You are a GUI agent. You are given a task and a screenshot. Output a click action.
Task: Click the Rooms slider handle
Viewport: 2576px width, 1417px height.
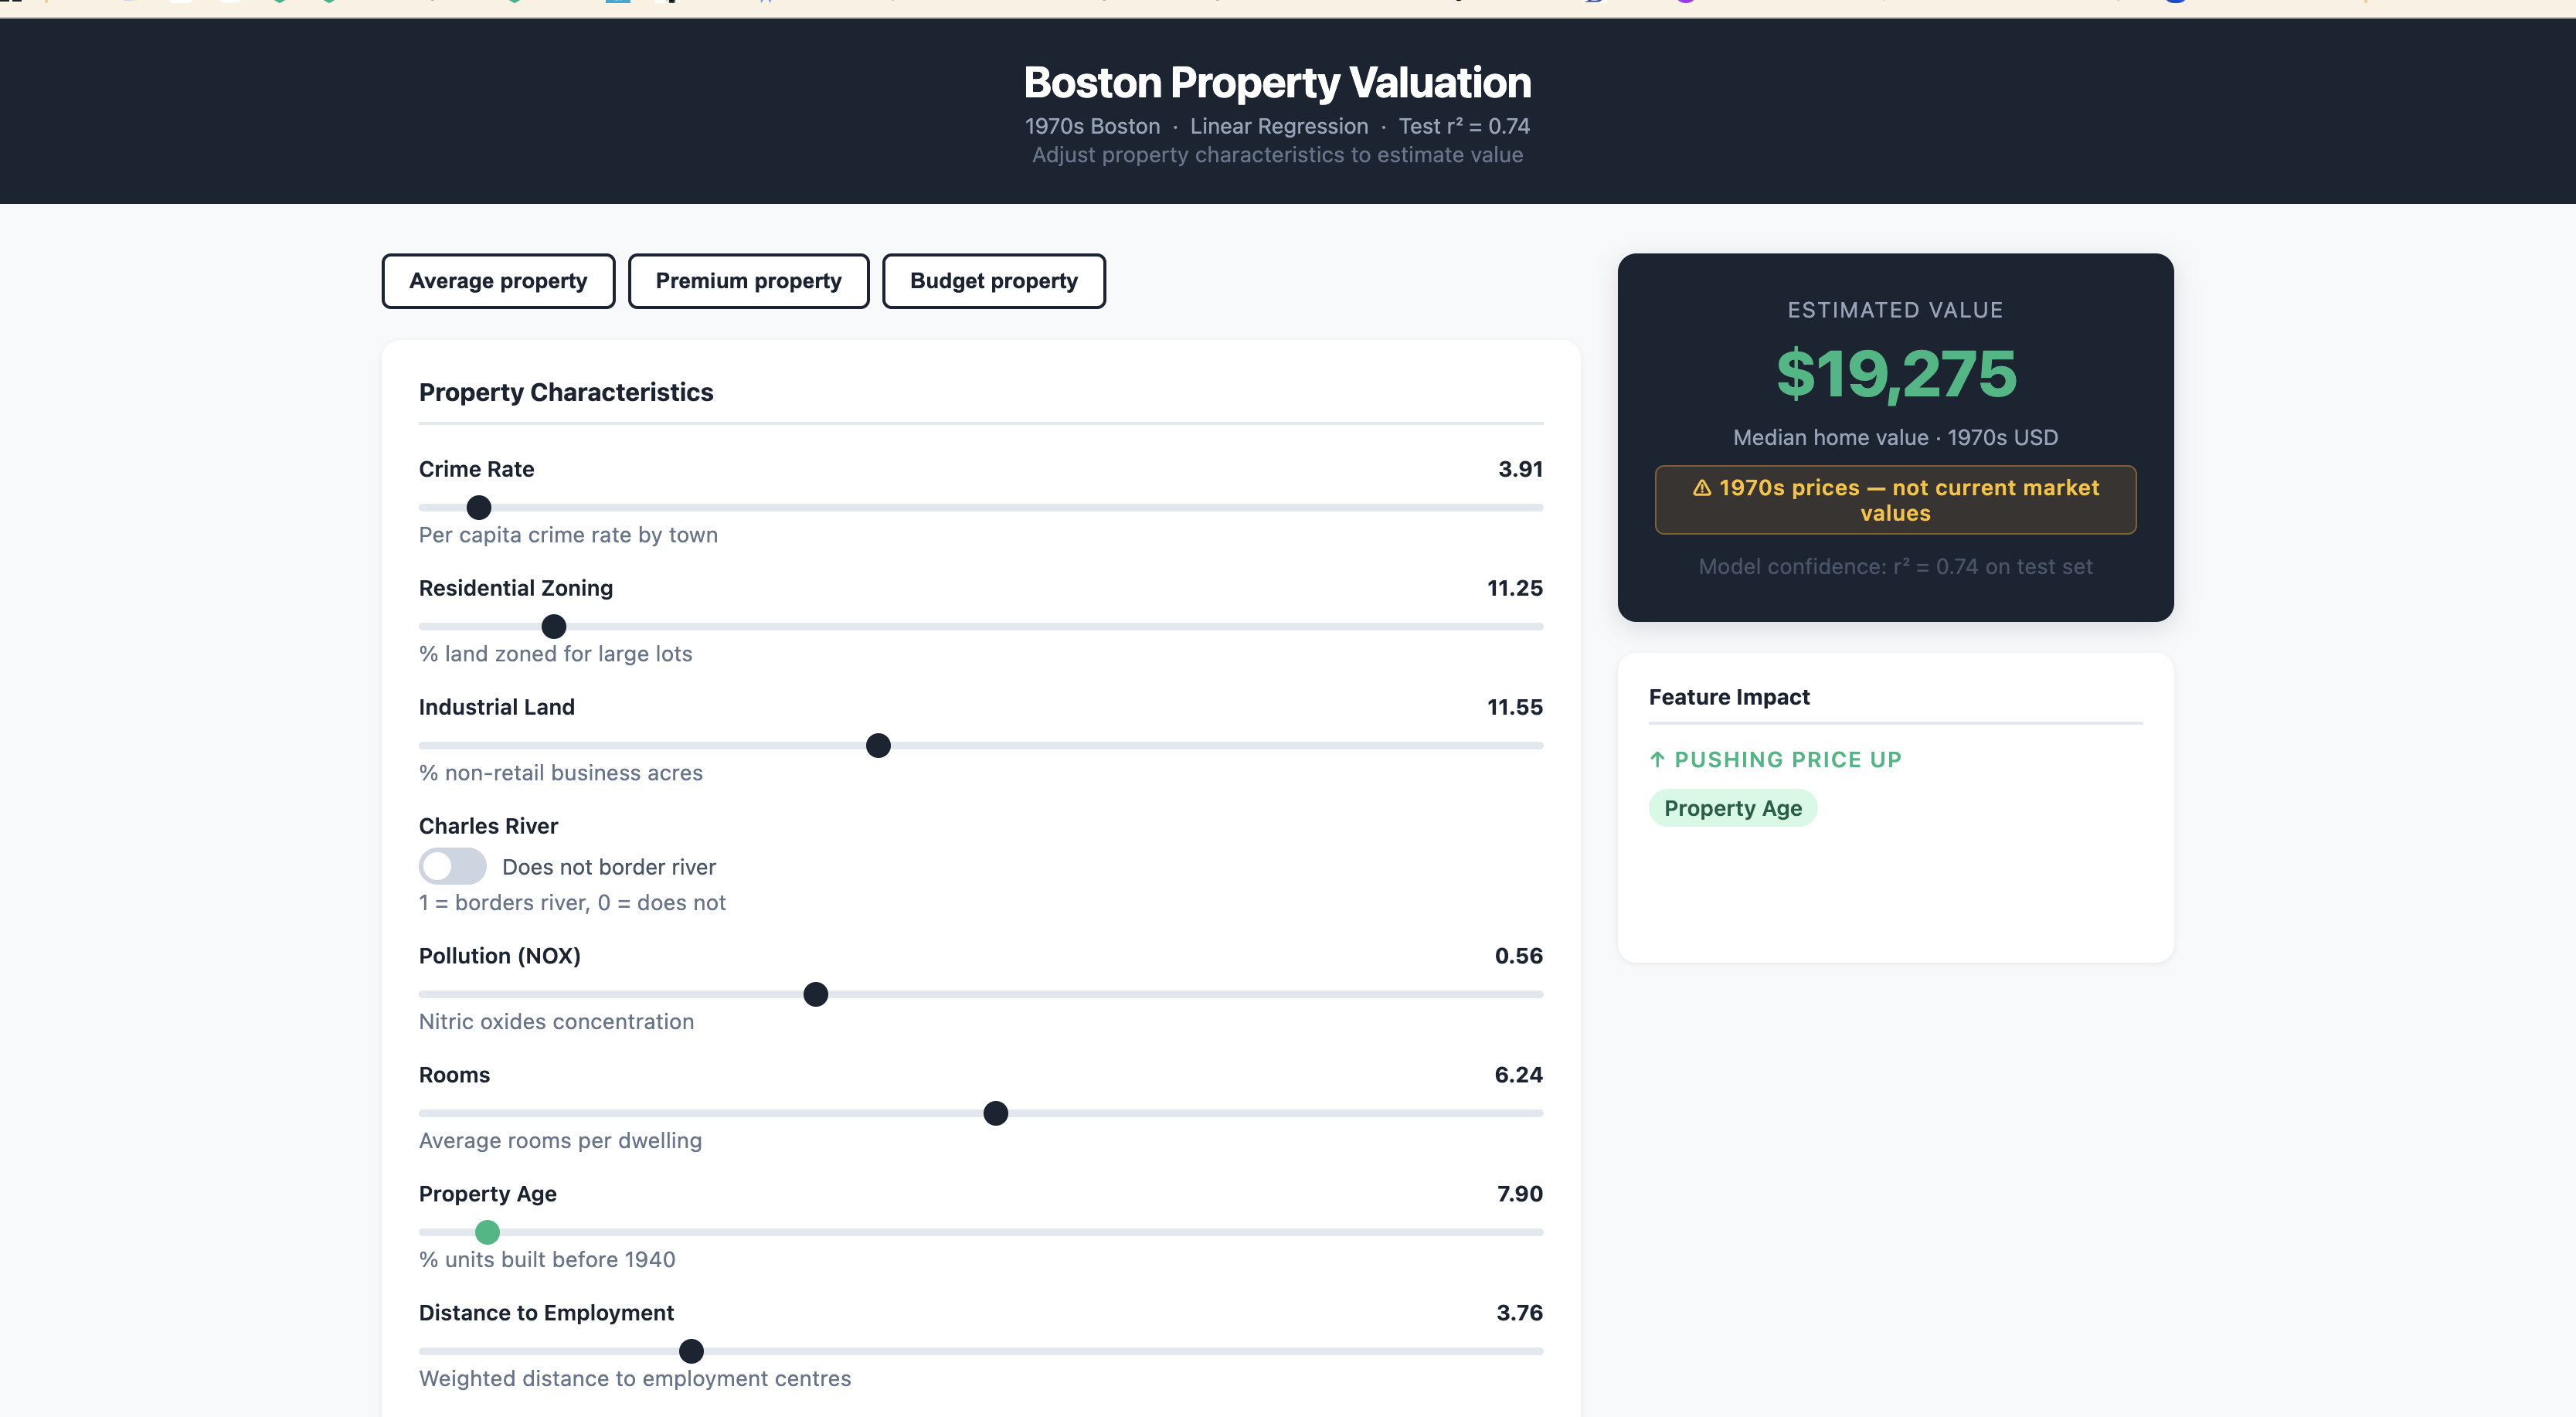click(995, 1114)
